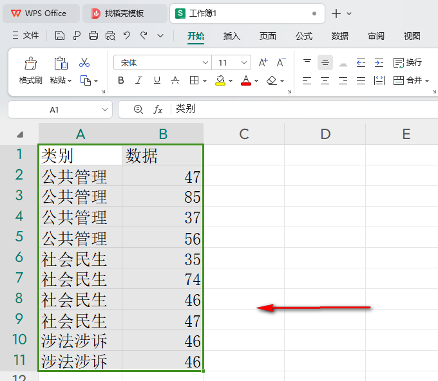The width and height of the screenshot is (438, 381).
Task: Switch to 审阅 ribbon tab
Action: 376,36
